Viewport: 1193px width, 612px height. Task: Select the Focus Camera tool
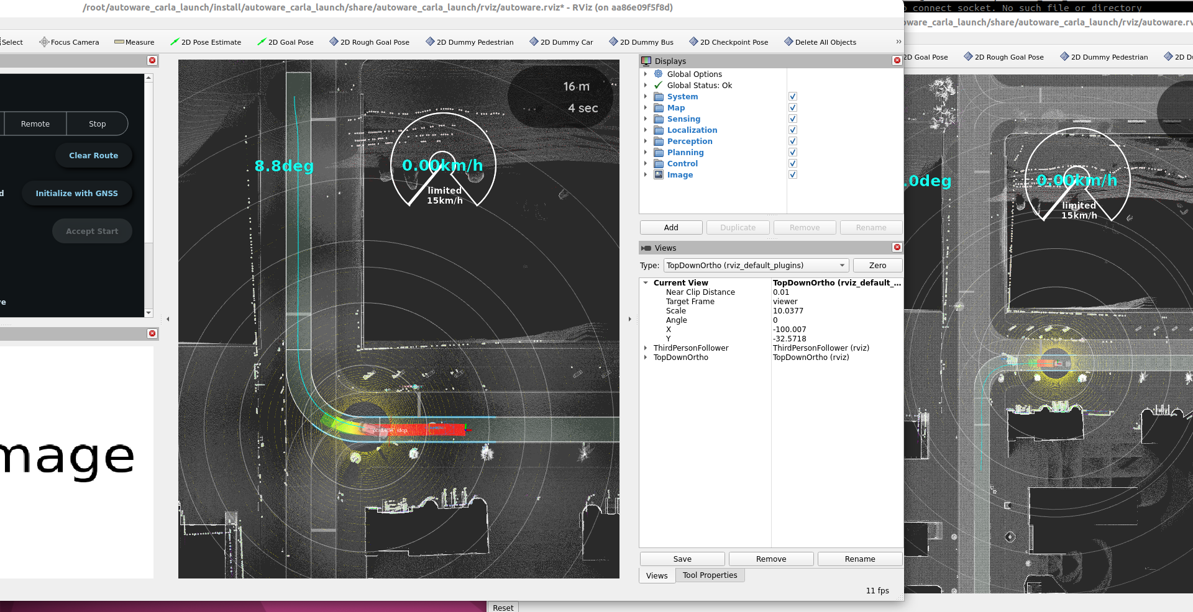point(69,42)
